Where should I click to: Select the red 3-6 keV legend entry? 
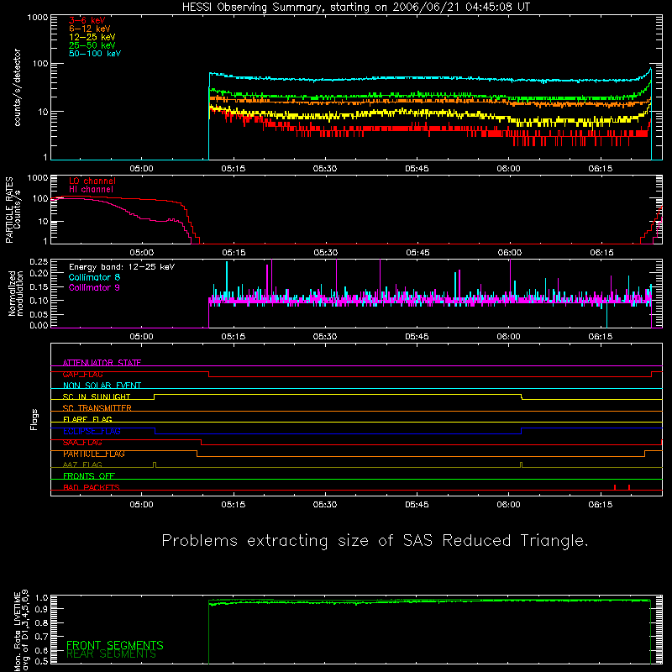point(87,20)
